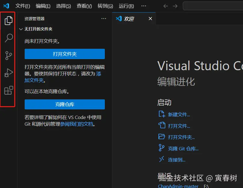Click the 连接到 remote icon
The height and width of the screenshot is (188, 243).
[161, 159]
